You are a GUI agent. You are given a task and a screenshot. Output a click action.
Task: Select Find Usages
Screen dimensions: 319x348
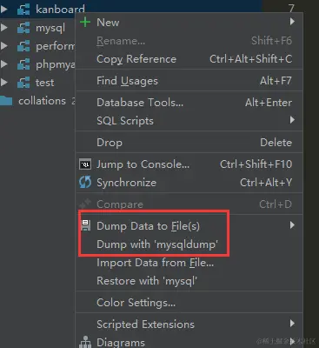coord(189,81)
